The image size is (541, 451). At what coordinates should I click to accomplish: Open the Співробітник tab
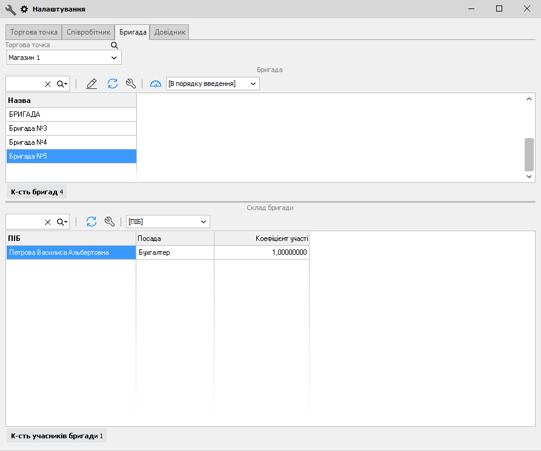88,32
